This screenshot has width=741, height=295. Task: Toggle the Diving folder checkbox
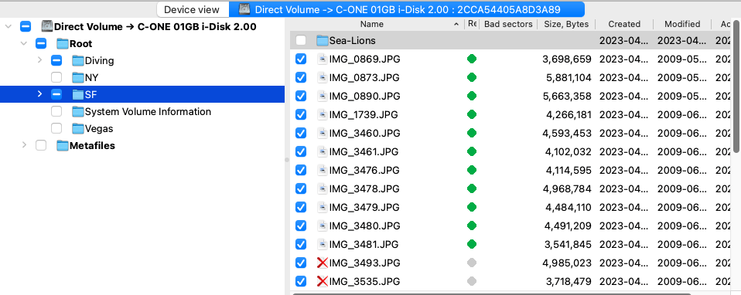(56, 61)
